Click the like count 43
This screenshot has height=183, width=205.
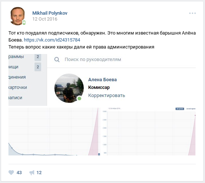click(19, 173)
